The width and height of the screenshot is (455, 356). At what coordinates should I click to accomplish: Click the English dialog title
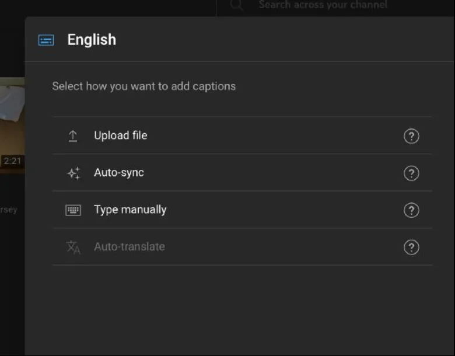click(x=92, y=40)
